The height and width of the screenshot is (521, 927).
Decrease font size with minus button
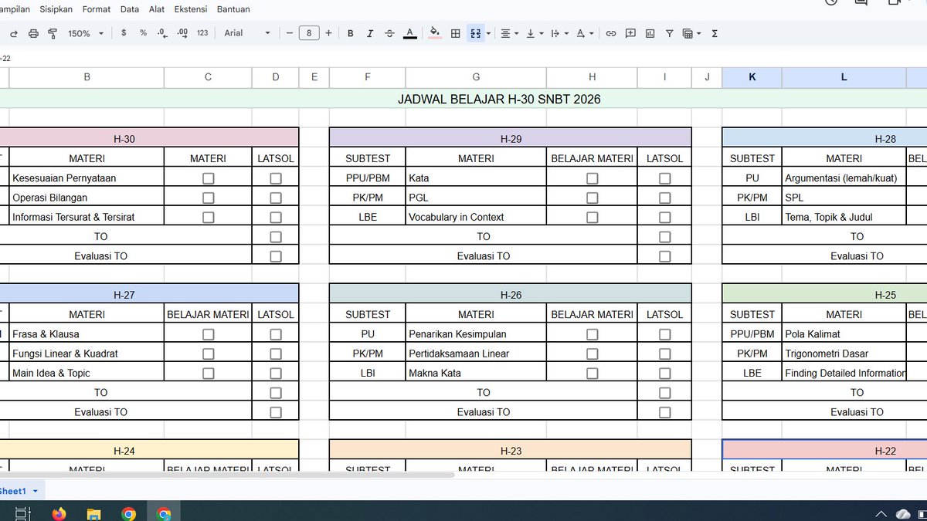pos(290,33)
